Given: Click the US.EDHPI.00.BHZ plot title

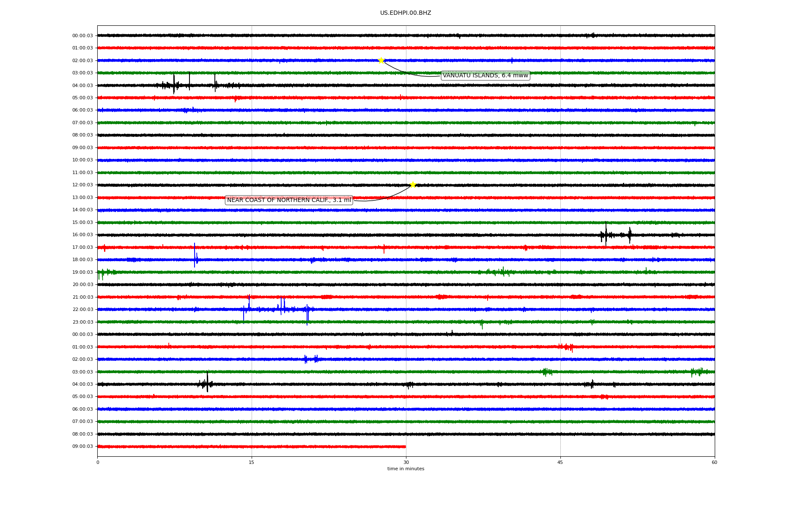Looking at the screenshot, I should [406, 13].
